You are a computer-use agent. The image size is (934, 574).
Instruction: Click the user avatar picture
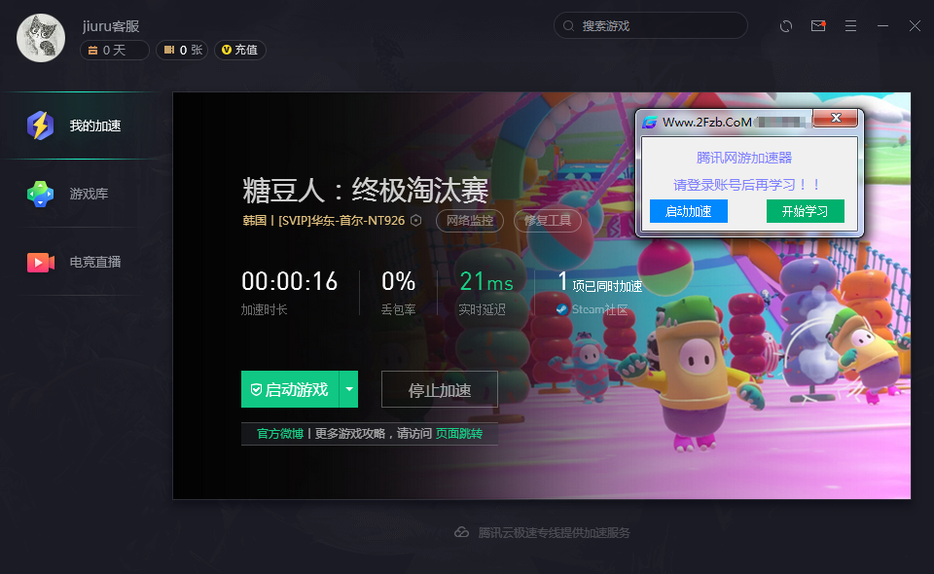41,38
